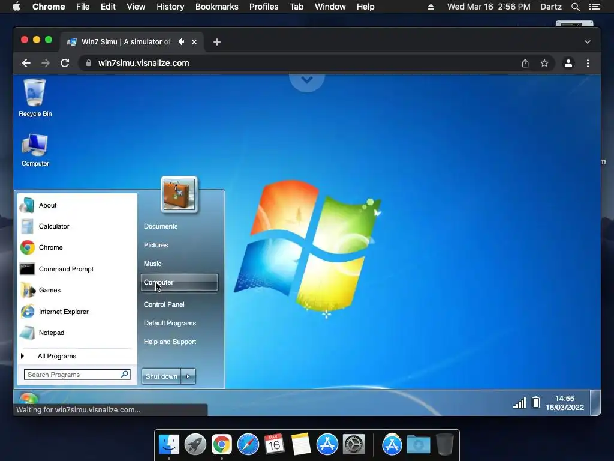614x461 pixels.
Task: Click the site lock icon
Action: pos(89,63)
